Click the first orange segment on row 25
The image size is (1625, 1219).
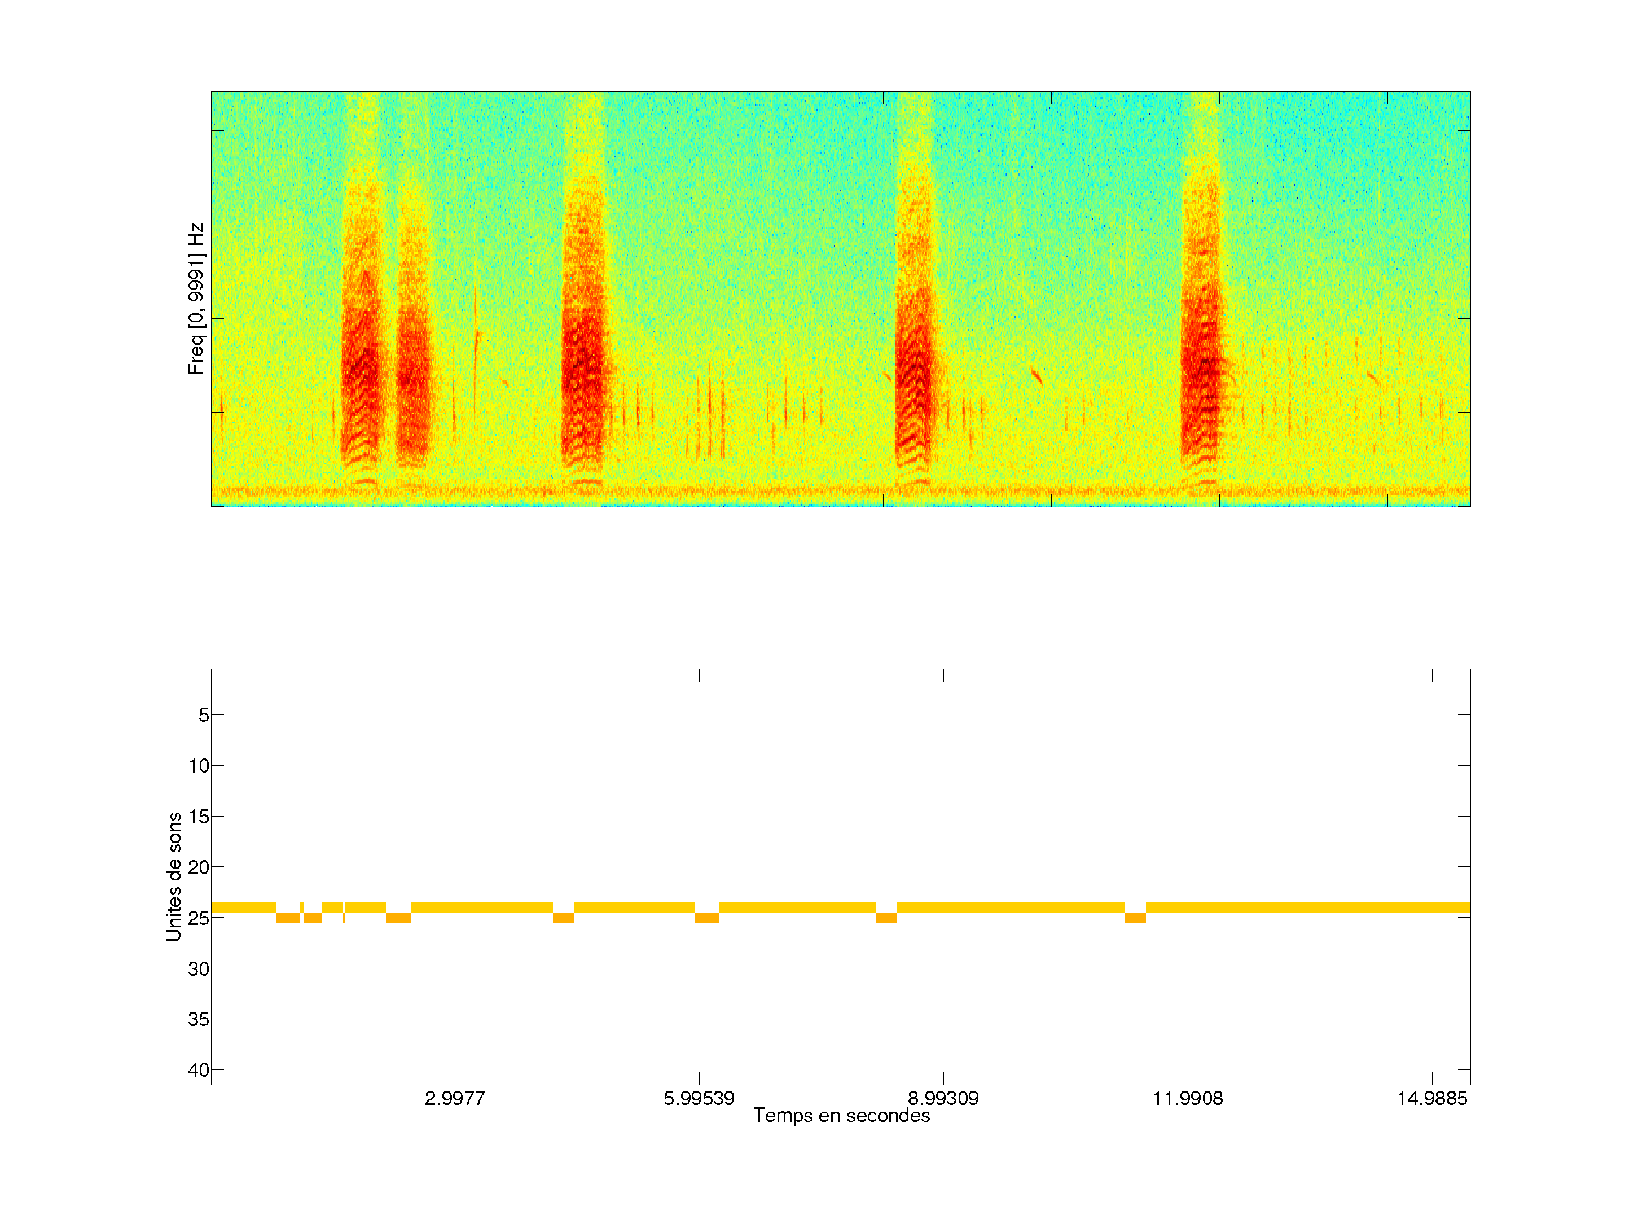click(287, 918)
